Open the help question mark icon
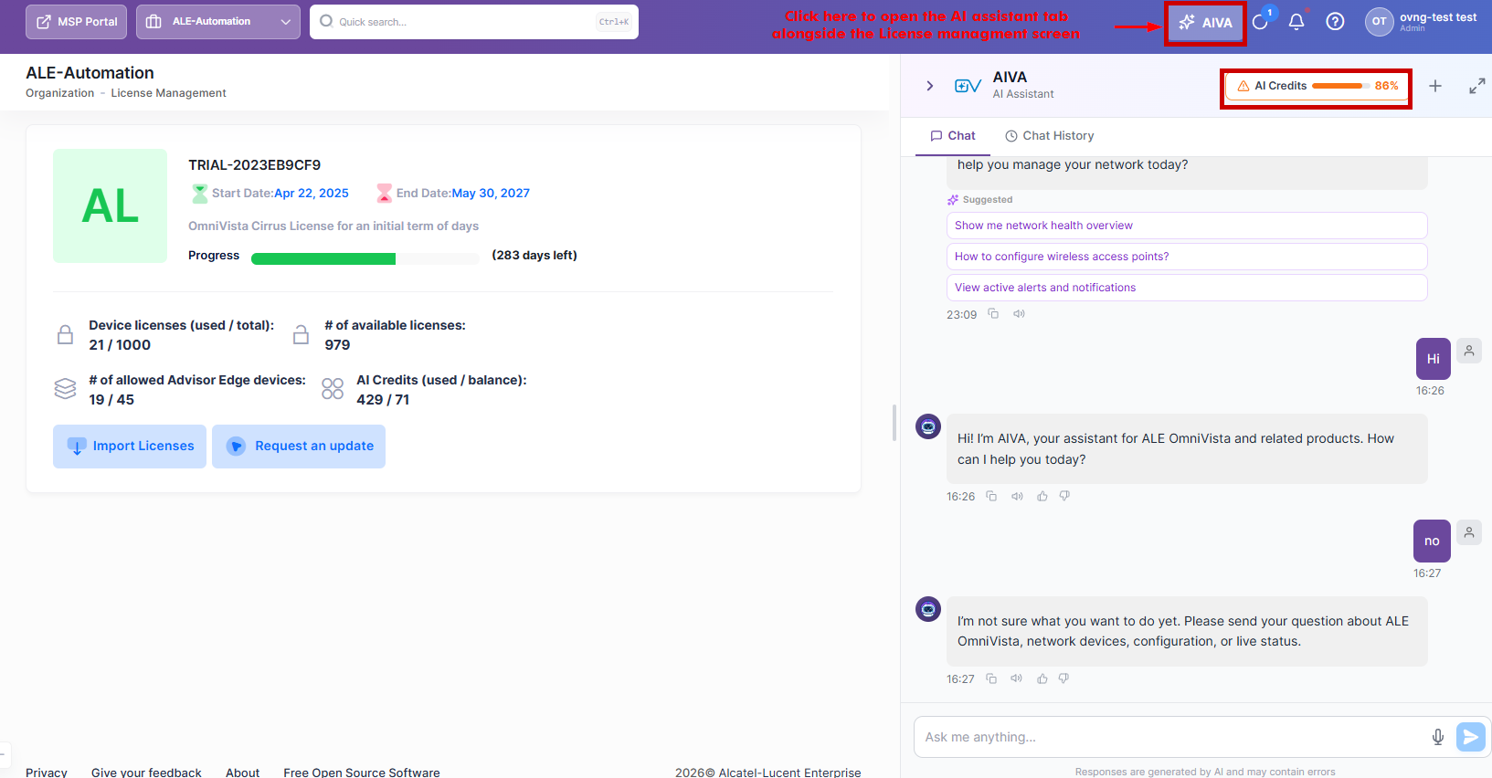The image size is (1492, 778). click(1335, 21)
